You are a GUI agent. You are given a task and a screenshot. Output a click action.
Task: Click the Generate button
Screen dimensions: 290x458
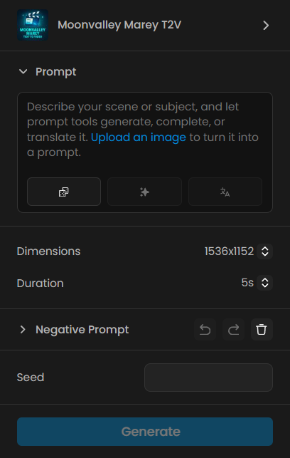pyautogui.click(x=145, y=432)
